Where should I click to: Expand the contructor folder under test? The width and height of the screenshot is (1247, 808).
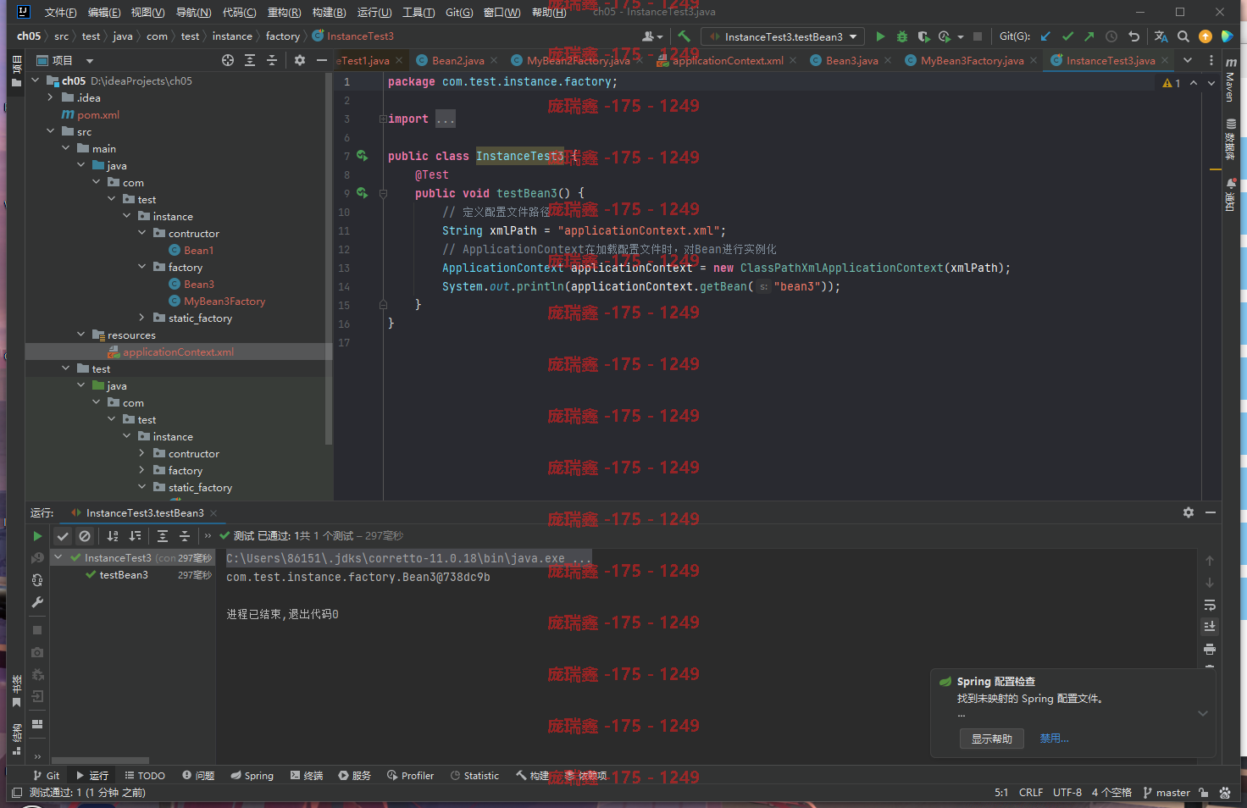coord(141,453)
